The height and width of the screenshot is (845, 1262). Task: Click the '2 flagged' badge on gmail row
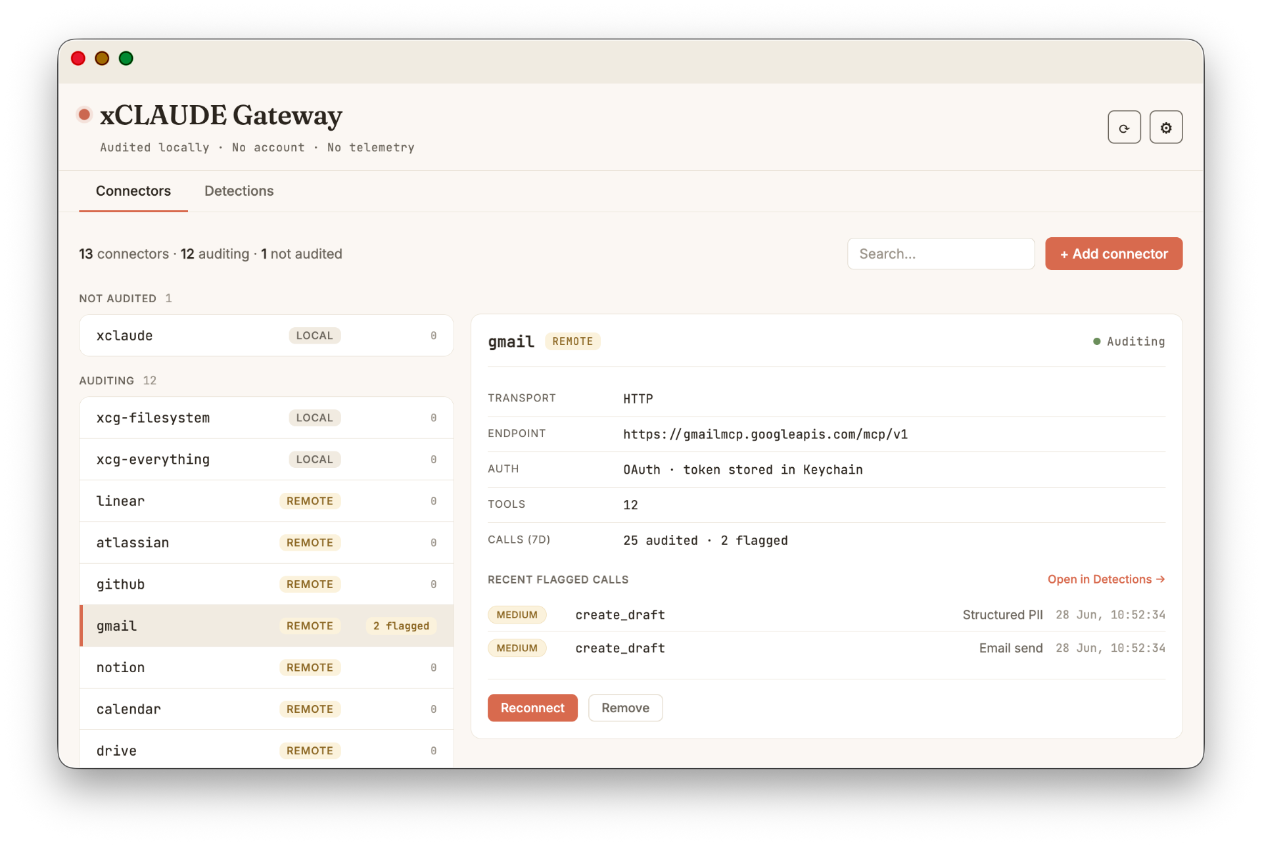401,626
